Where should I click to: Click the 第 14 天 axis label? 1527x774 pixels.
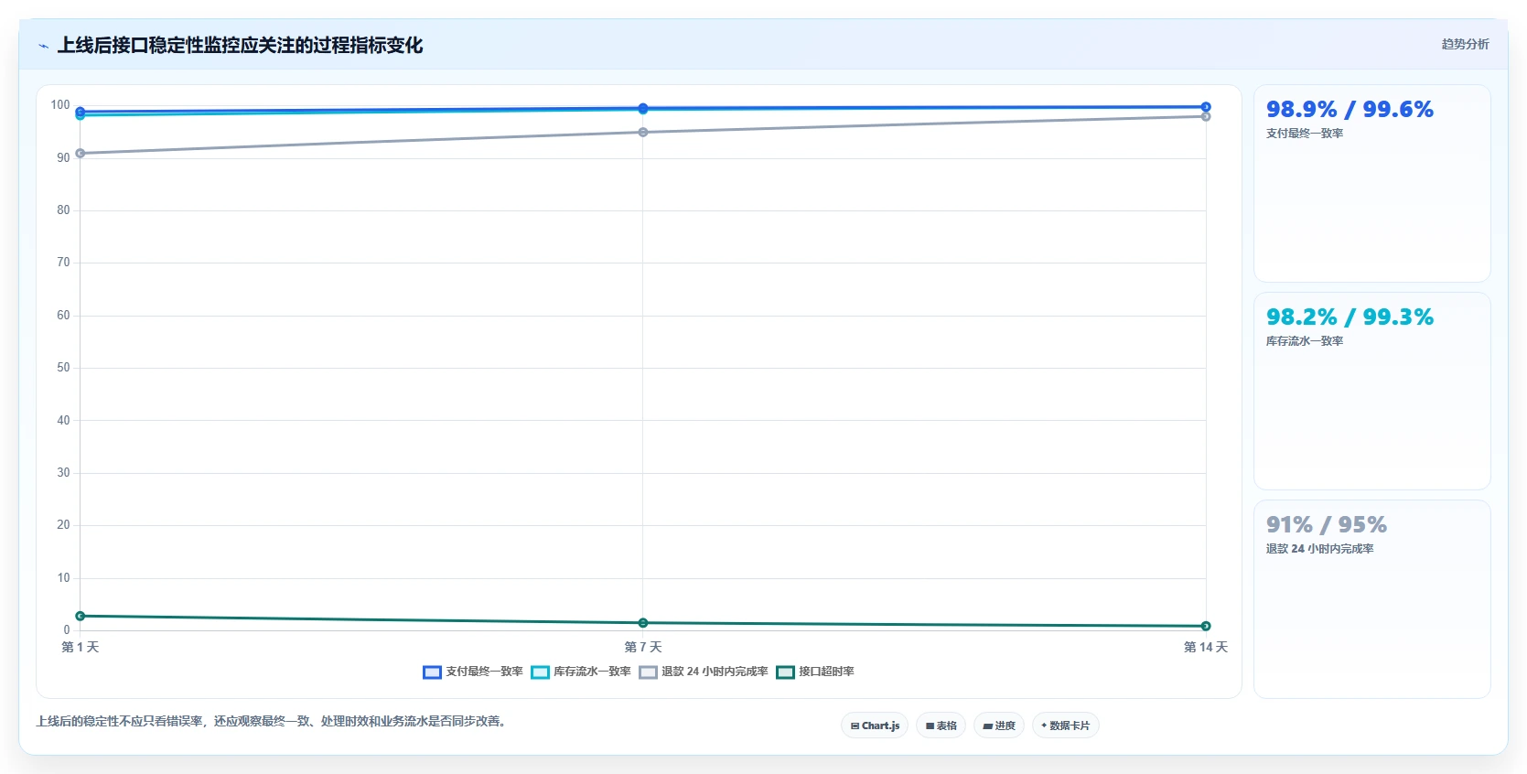click(x=1206, y=647)
